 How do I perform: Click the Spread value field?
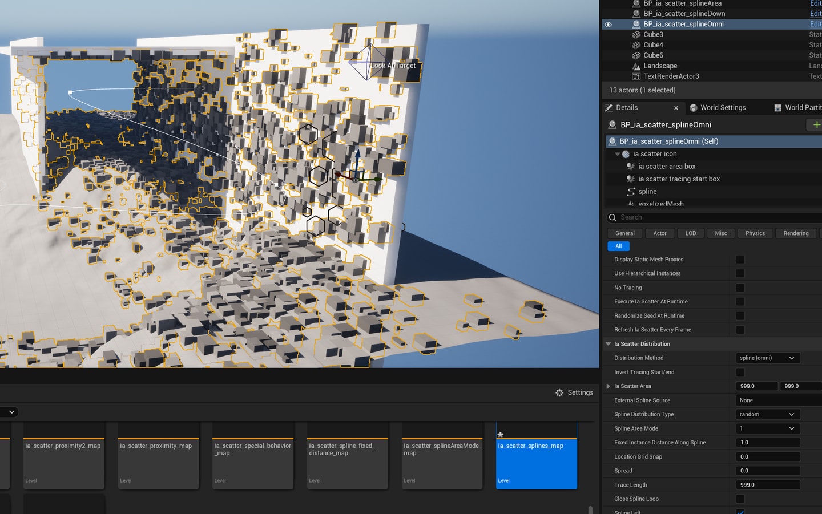point(768,471)
